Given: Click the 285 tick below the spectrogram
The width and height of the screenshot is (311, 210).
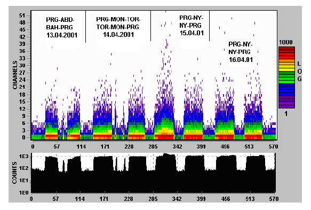Looking at the screenshot, I should pos(153,147).
